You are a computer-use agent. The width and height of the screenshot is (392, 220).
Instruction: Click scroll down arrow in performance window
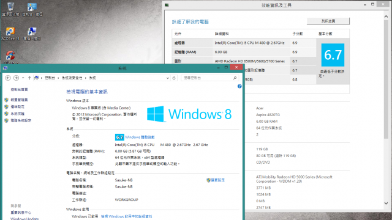[386, 204]
